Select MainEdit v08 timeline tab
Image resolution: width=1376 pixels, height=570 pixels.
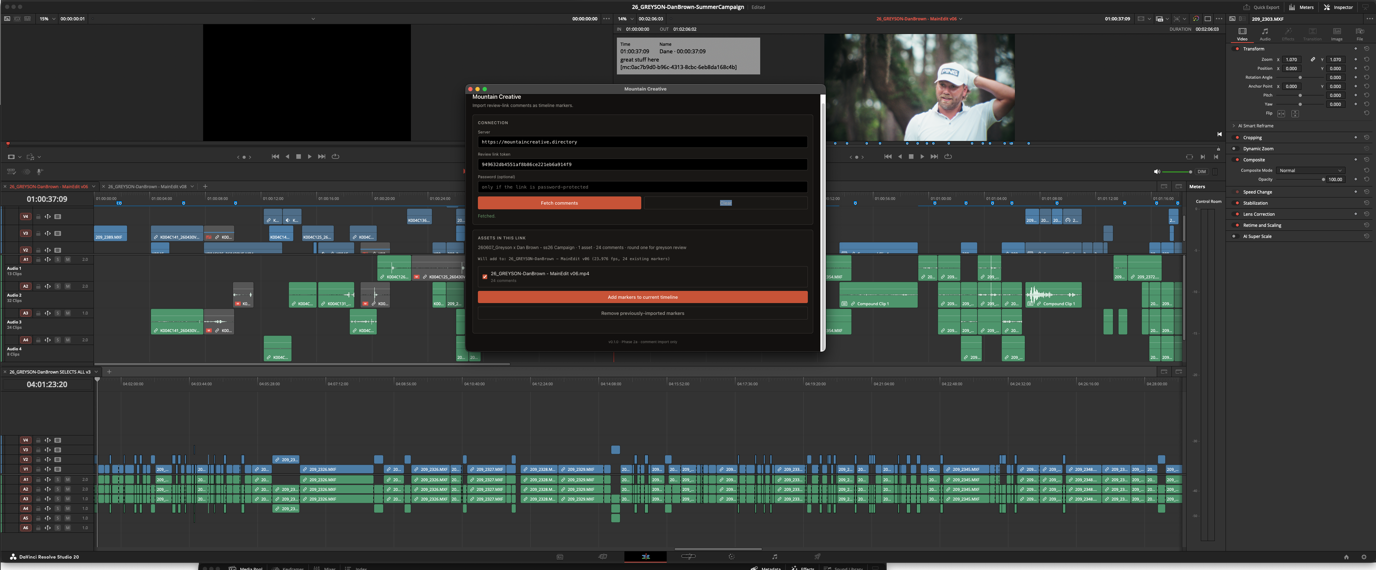(x=147, y=186)
